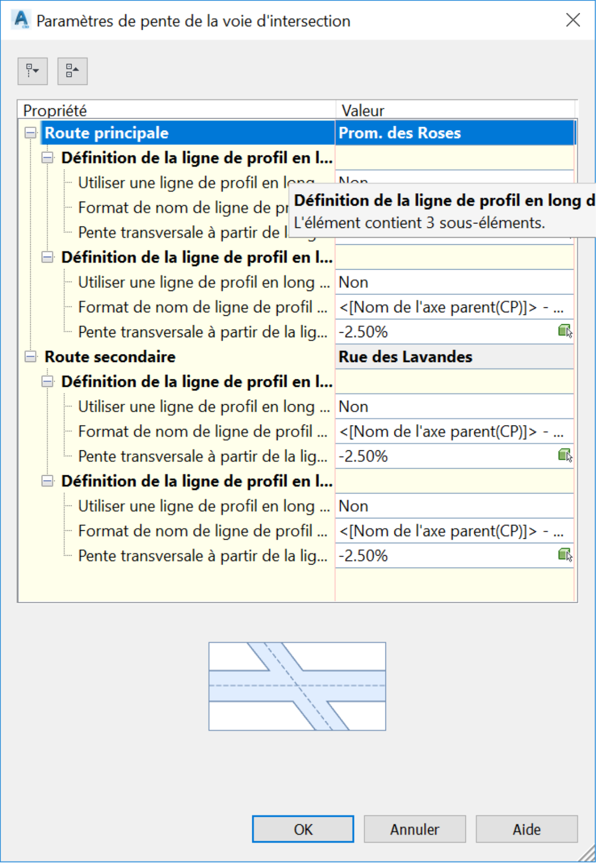Click the intersection preview thumbnail image

[x=297, y=686]
